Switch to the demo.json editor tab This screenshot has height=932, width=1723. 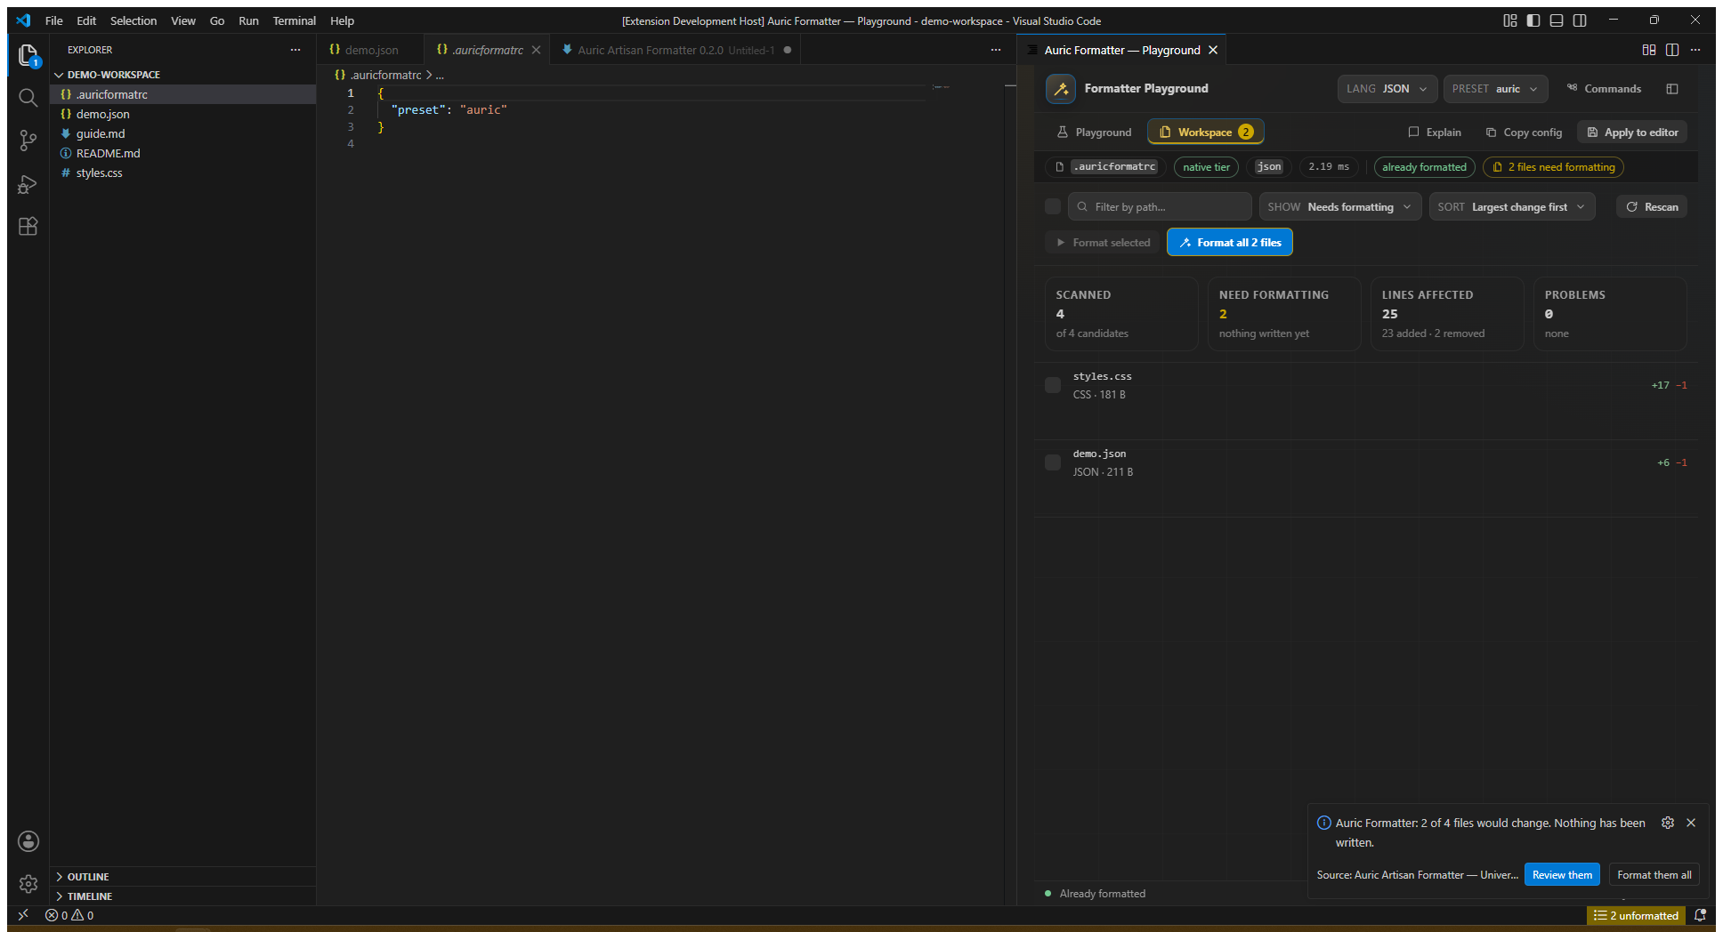pyautogui.click(x=371, y=50)
